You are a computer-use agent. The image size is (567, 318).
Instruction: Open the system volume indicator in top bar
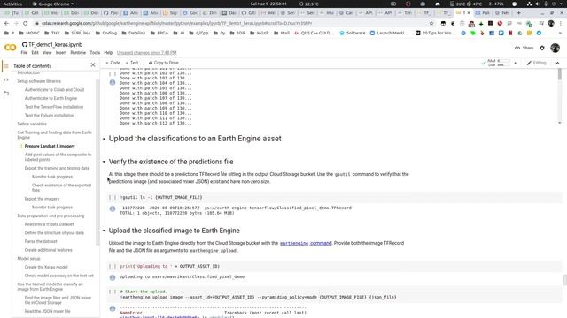pos(537,4)
